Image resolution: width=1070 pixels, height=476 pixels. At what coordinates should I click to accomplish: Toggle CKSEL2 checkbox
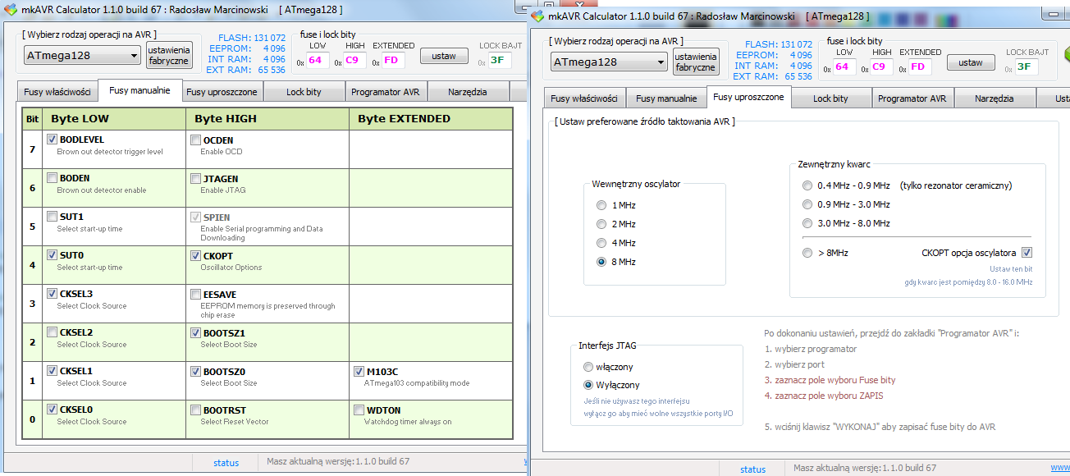[52, 332]
